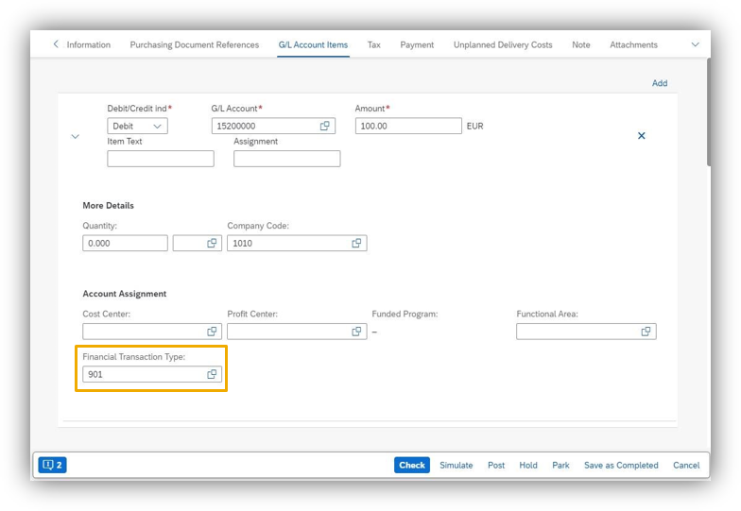Image resolution: width=741 pixels, height=511 pixels.
Task: Go to Unplanned Delivery Costs tab
Action: pyautogui.click(x=503, y=44)
